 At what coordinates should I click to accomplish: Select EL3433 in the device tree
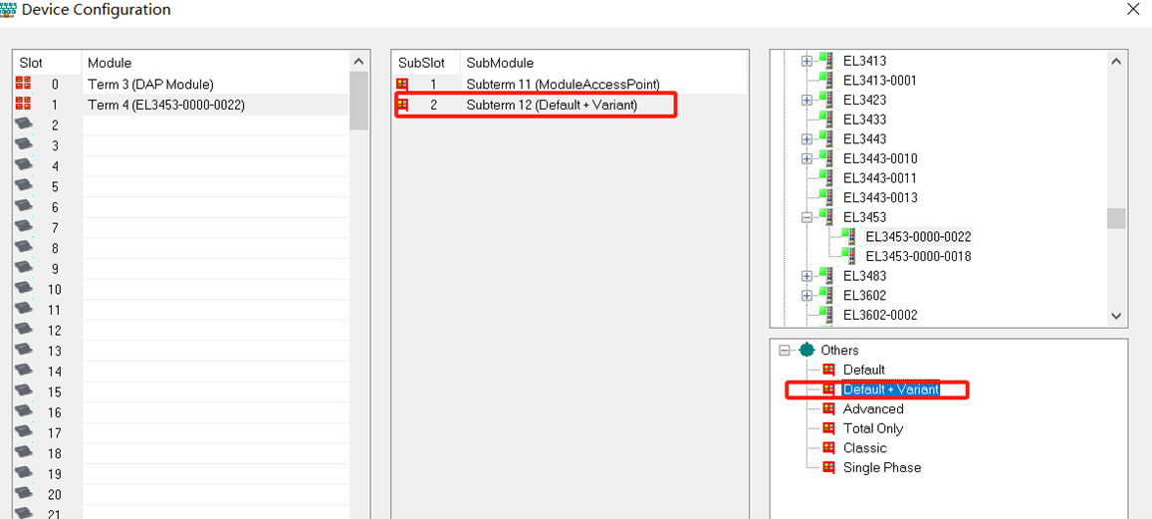pyautogui.click(x=864, y=120)
